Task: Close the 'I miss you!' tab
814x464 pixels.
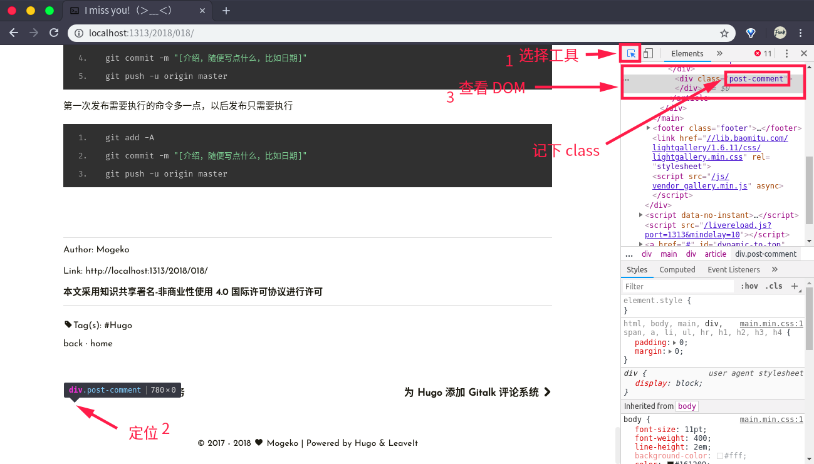Action: 202,11
